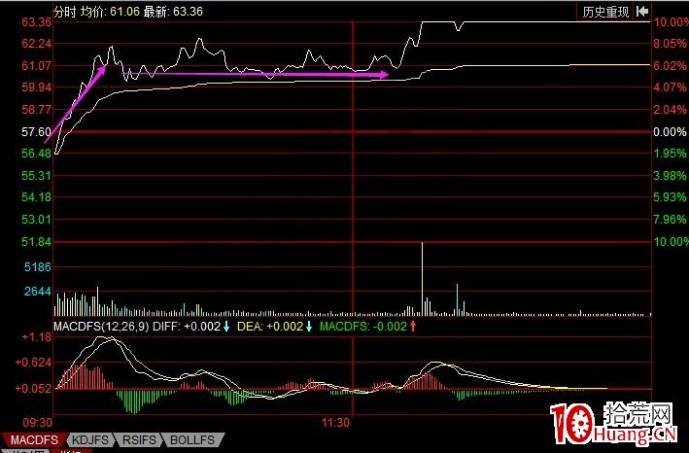Click the +1.18 MACD axis label
This screenshot has height=453, width=689.
click(37, 337)
